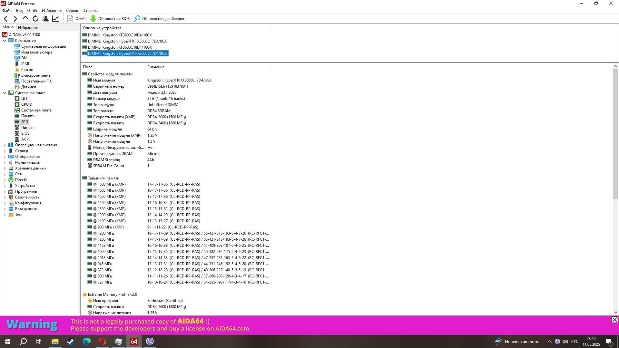The height and width of the screenshot is (348, 619).
Task: Collapse the Системная плата tree node
Action: pyautogui.click(x=5, y=93)
